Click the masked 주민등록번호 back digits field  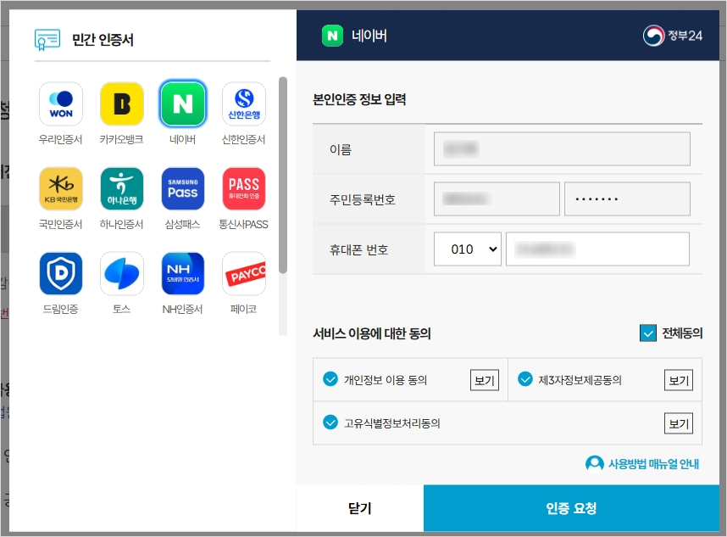point(627,199)
